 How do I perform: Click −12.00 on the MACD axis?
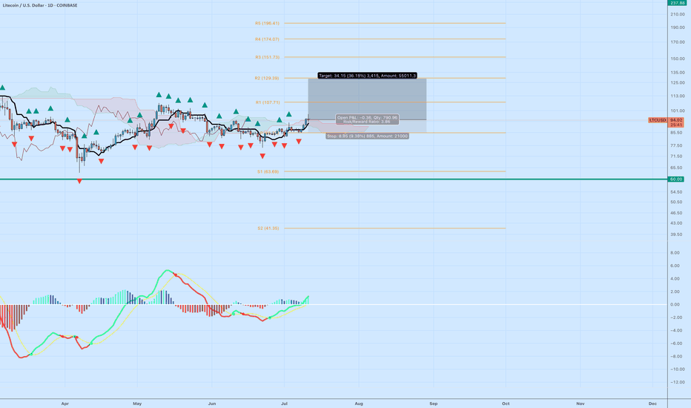point(678,383)
